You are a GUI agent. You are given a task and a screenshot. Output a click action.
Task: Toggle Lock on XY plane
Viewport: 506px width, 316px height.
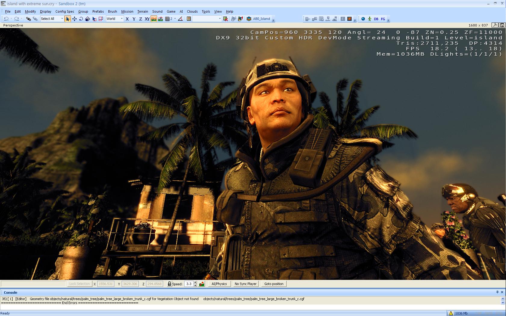click(x=147, y=19)
